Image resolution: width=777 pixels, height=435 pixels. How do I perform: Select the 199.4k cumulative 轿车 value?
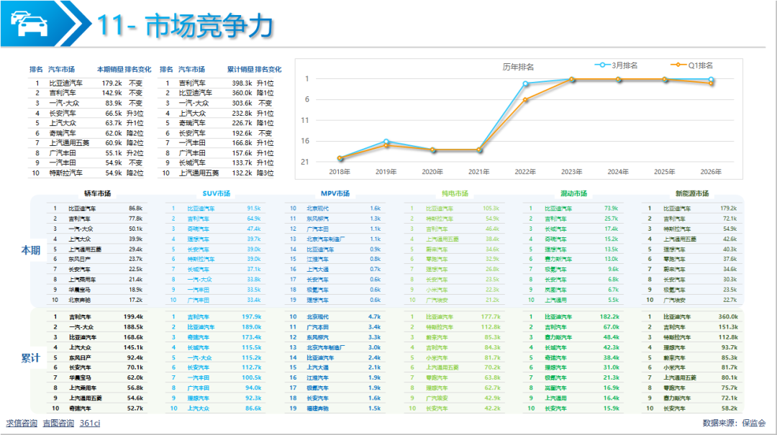pos(133,316)
